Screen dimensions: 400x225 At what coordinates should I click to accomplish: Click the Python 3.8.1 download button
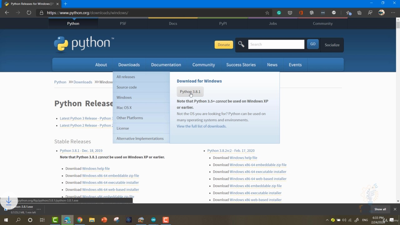(x=190, y=92)
